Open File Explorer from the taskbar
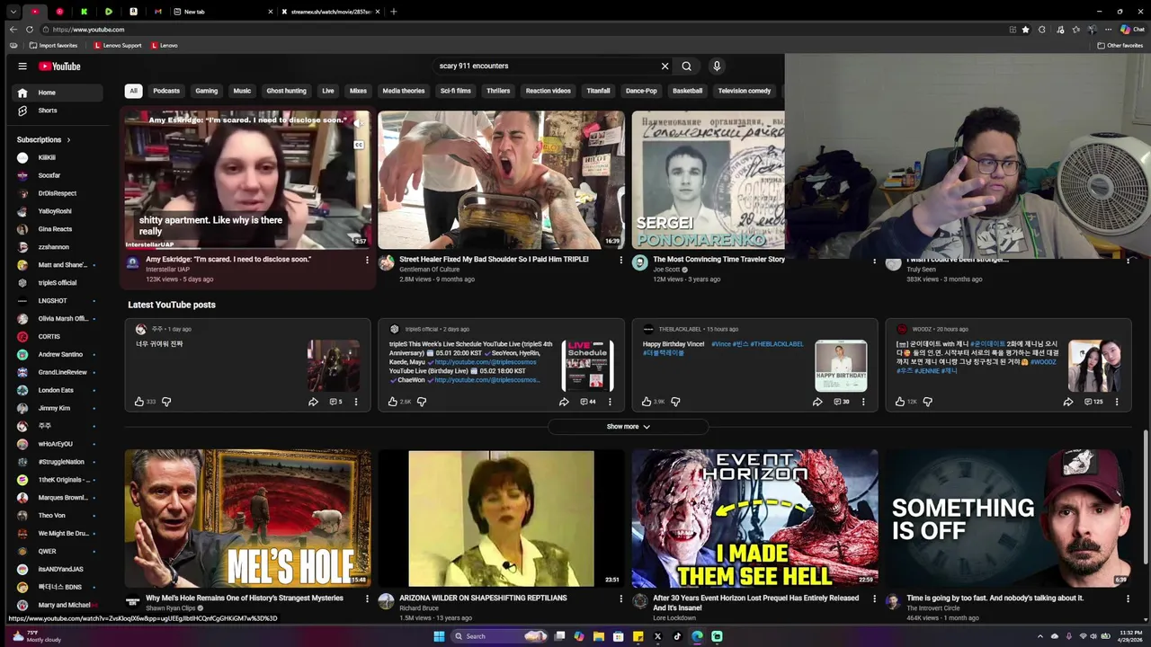Image resolution: width=1151 pixels, height=647 pixels. tap(598, 636)
